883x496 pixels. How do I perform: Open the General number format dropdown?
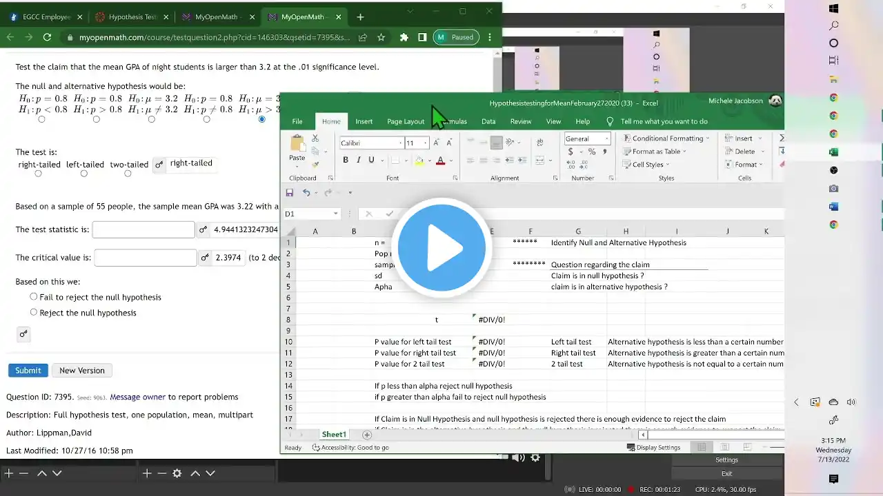tap(607, 138)
